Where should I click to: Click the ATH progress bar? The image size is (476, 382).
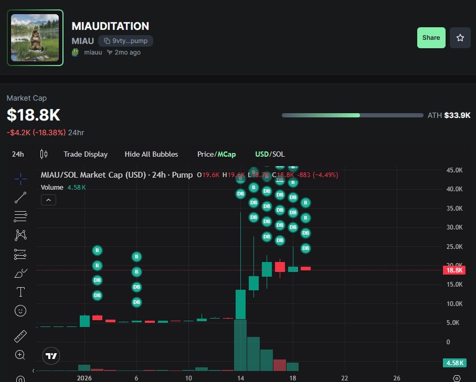pos(353,115)
